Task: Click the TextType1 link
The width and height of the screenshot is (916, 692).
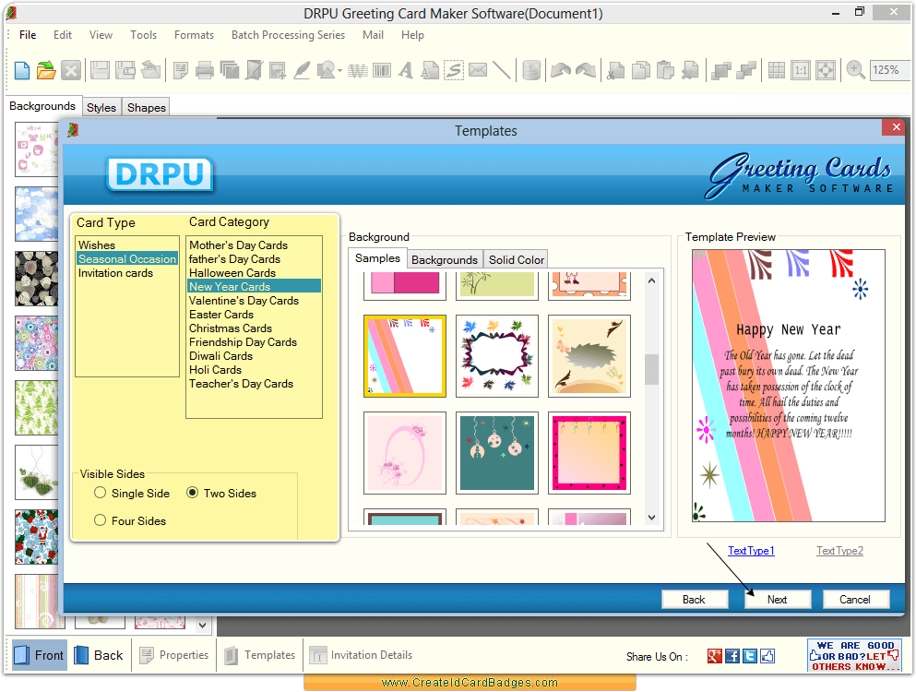Action: pos(751,551)
